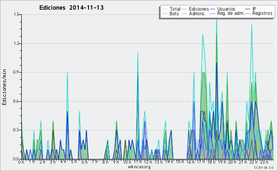The width and height of the screenshot is (278, 171).
Task: Click the Total peak at 4 h
Action: [67, 72]
